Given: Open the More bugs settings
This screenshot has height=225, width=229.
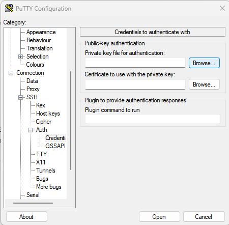Looking at the screenshot, I should (49, 187).
